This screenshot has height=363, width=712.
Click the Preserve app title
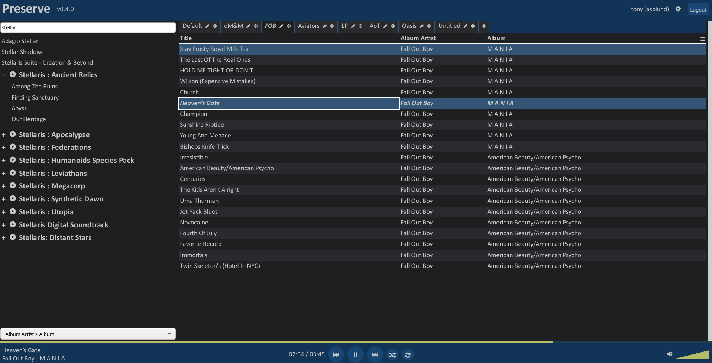[x=26, y=9]
